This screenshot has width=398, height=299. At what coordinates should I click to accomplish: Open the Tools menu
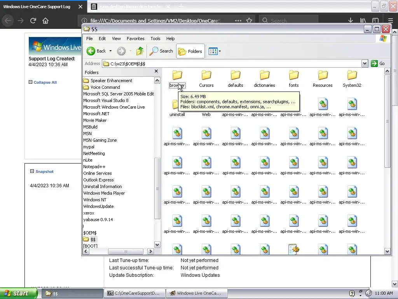coord(155,39)
